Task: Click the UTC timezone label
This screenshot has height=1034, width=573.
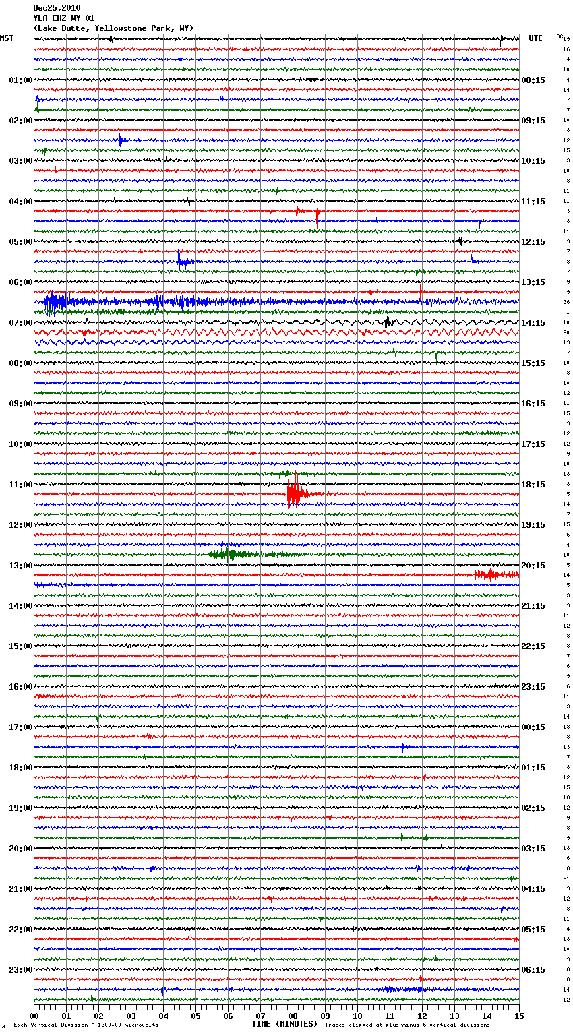Action: [536, 38]
